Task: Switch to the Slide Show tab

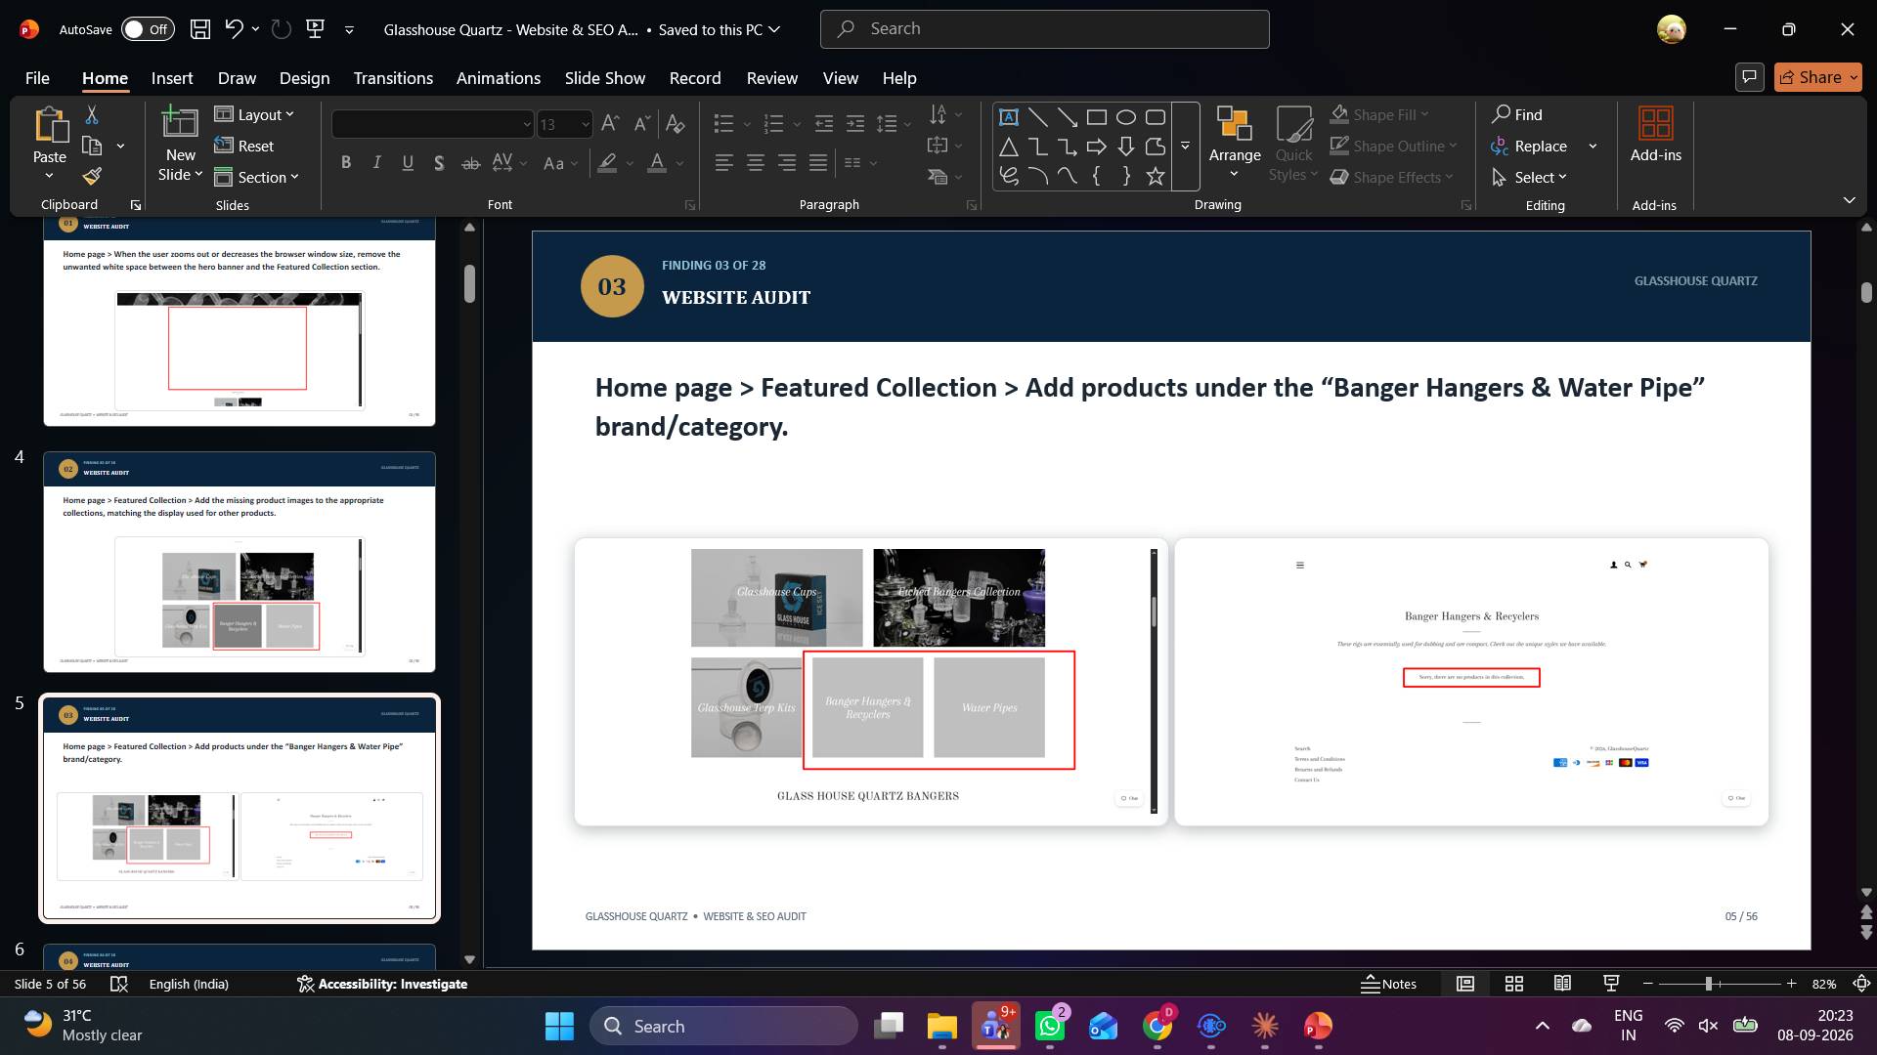Action: pyautogui.click(x=605, y=78)
